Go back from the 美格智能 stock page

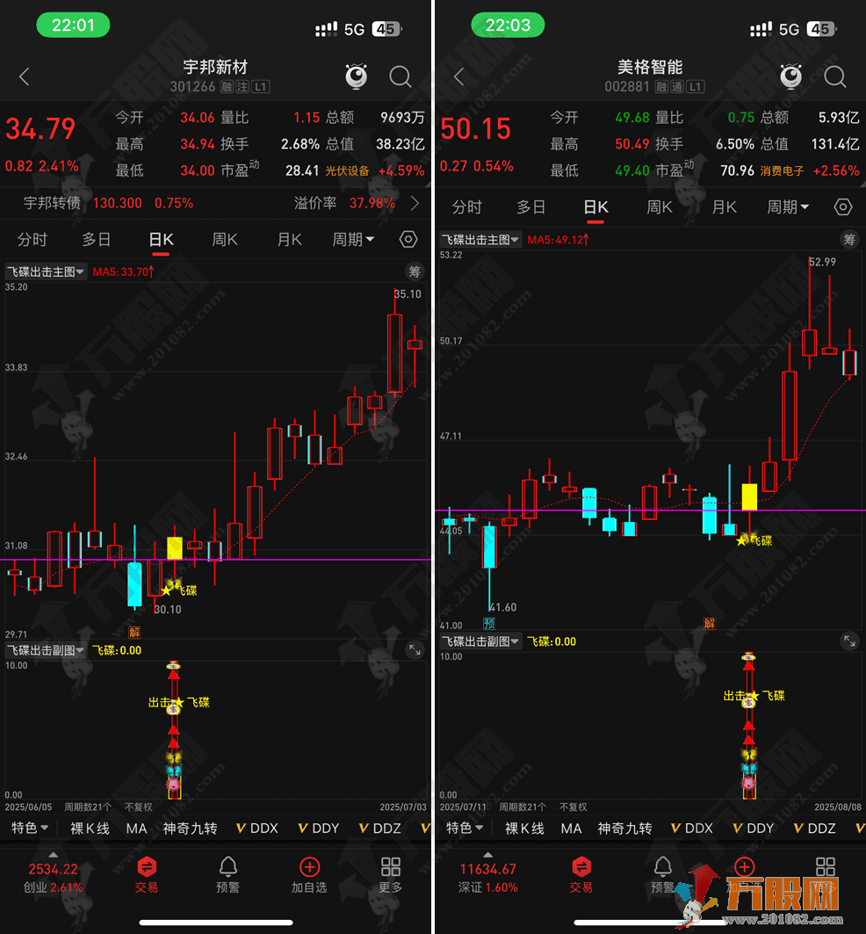tap(458, 76)
